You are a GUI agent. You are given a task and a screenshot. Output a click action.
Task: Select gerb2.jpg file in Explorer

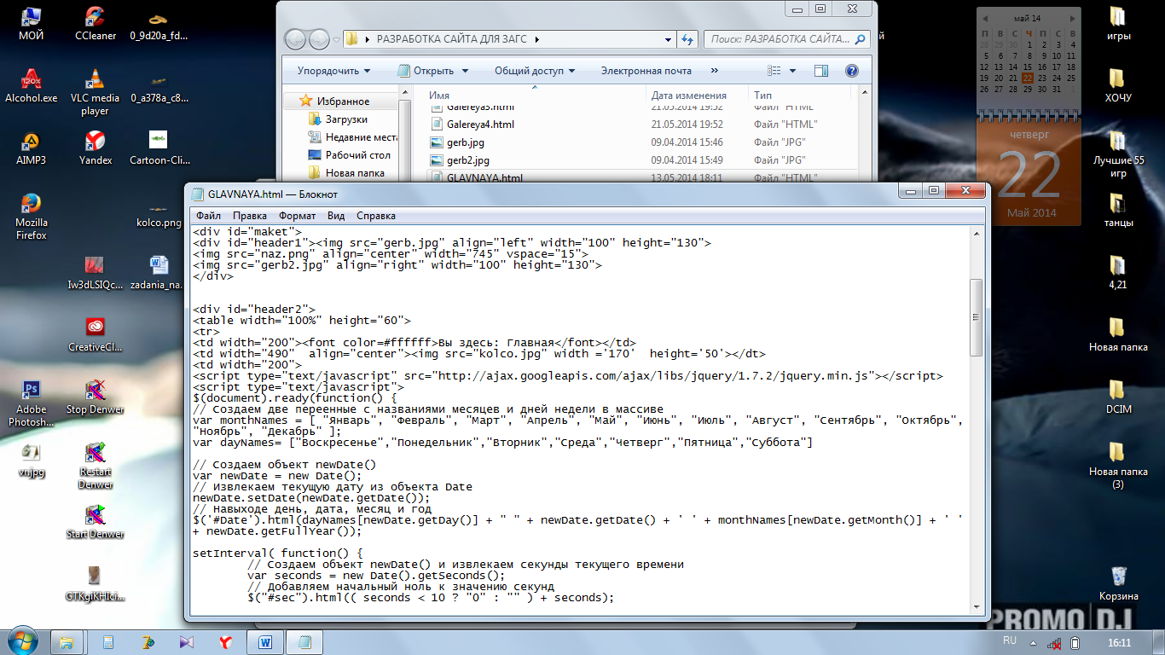(468, 160)
